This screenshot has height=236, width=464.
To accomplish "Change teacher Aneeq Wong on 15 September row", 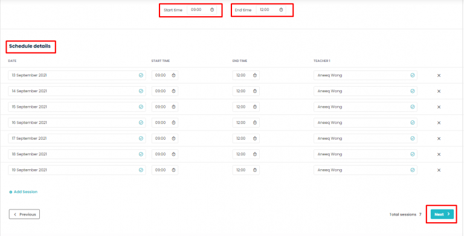I will point(366,107).
